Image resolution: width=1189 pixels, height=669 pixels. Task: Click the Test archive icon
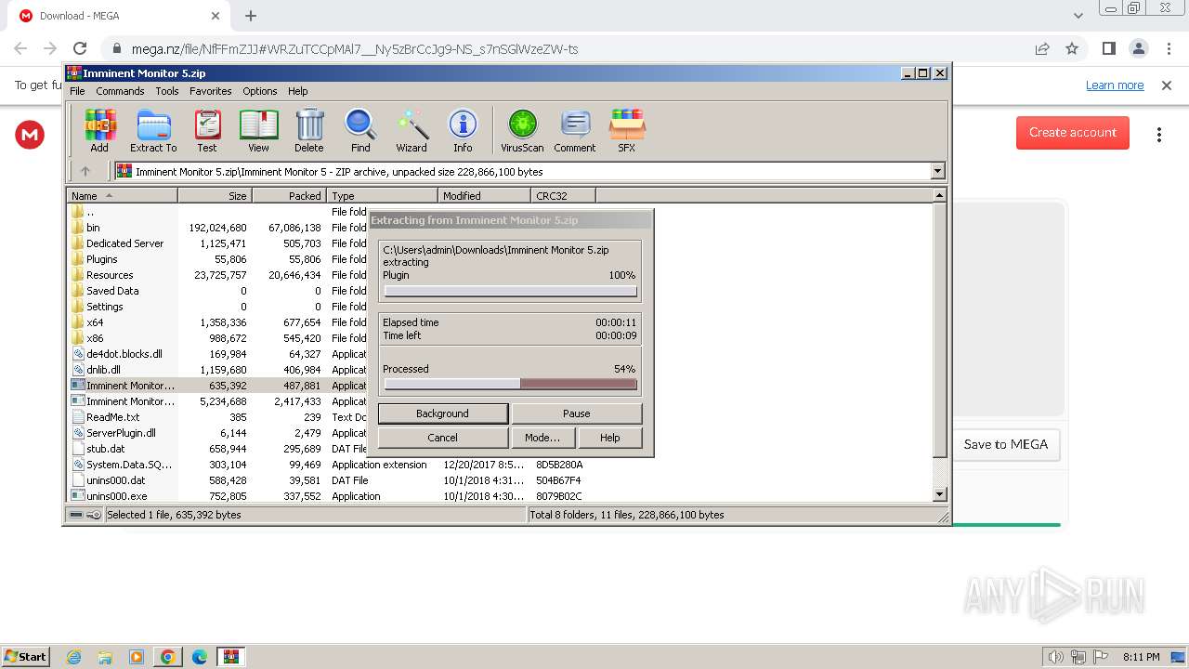[x=207, y=130]
